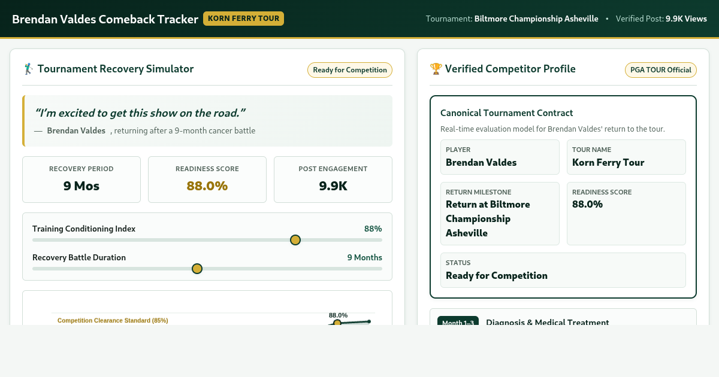Click the Tour Name field Korn Ferry Tour
Image resolution: width=719 pixels, height=377 pixels.
[626, 157]
